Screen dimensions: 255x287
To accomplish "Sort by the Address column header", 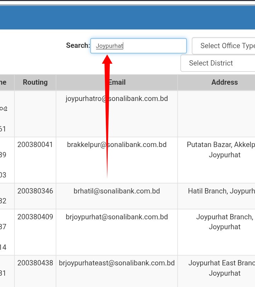I will point(216,82).
